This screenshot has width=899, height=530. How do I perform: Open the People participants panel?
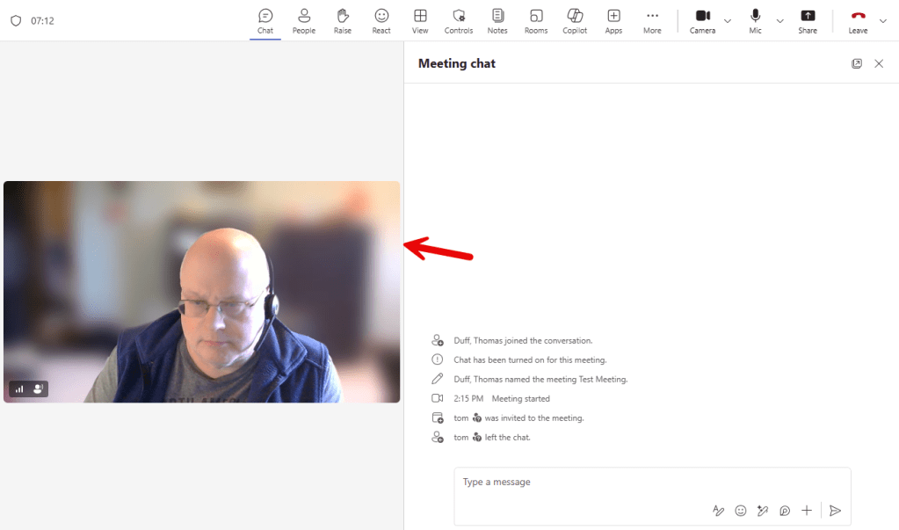coord(303,20)
